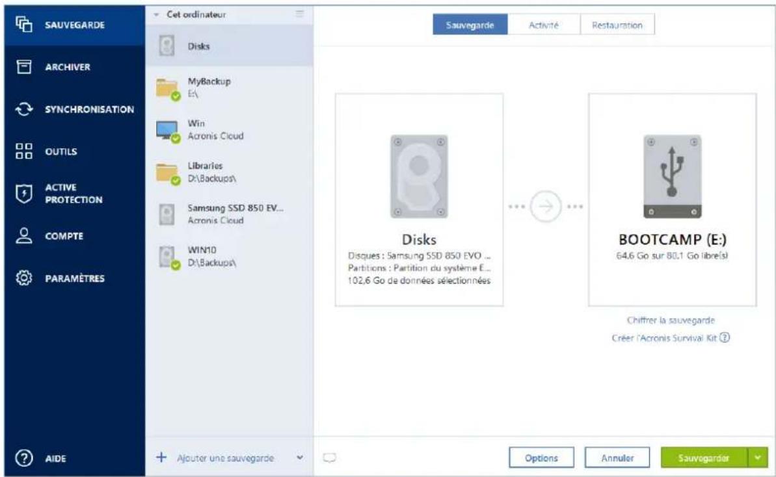The height and width of the screenshot is (477, 776).
Task: Click the large source hard disk icon
Action: point(419,177)
